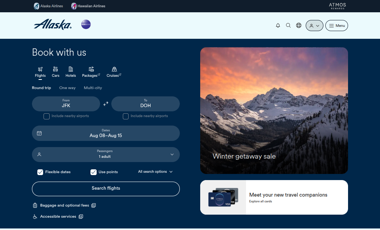Open the Cruises booking tab
The image size is (380, 230).
point(114,72)
